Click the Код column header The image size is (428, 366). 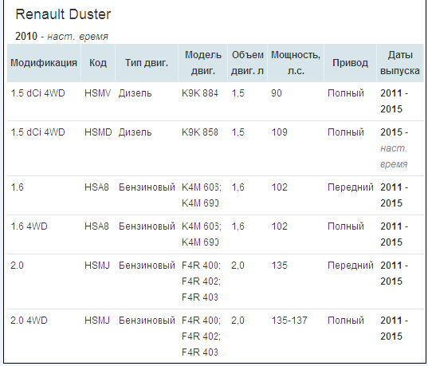click(98, 63)
